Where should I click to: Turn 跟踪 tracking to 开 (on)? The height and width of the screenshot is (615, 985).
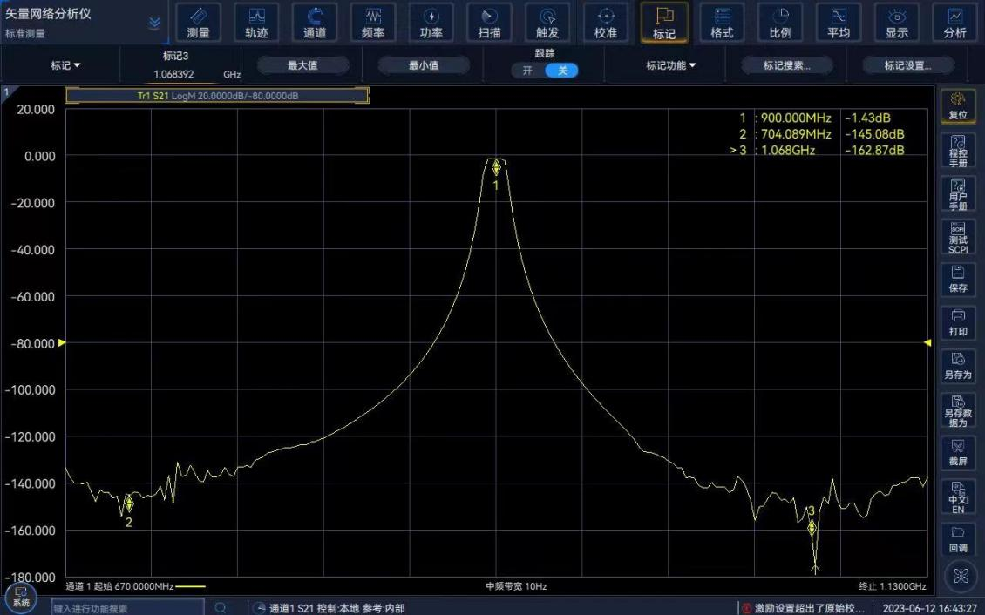[528, 71]
